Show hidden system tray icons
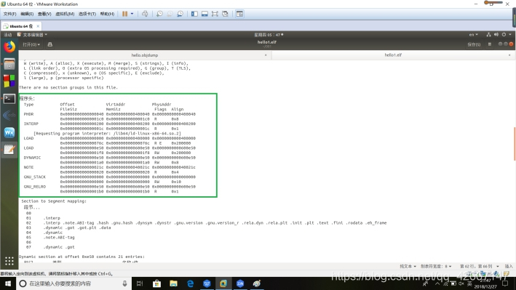The image size is (516, 290). pos(437,283)
